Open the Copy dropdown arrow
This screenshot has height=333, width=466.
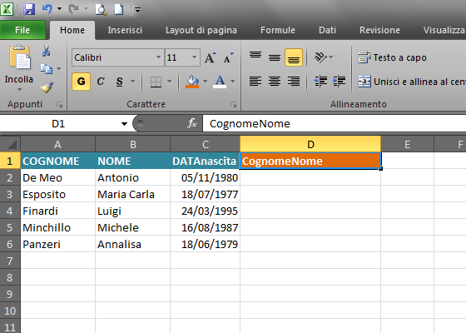click(x=59, y=68)
